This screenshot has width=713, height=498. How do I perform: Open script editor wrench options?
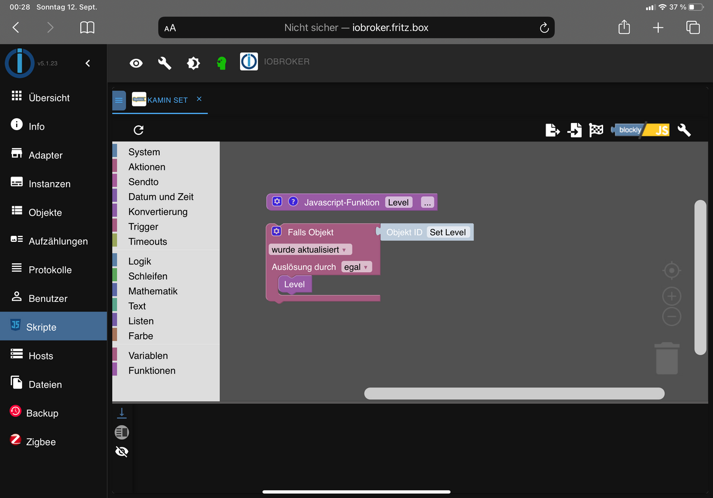click(x=684, y=130)
